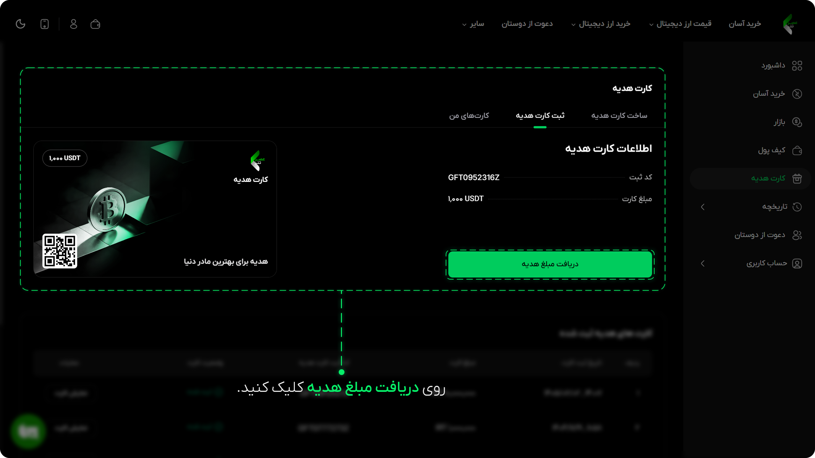Click the 1,000 USDT badge on card

pos(65,158)
